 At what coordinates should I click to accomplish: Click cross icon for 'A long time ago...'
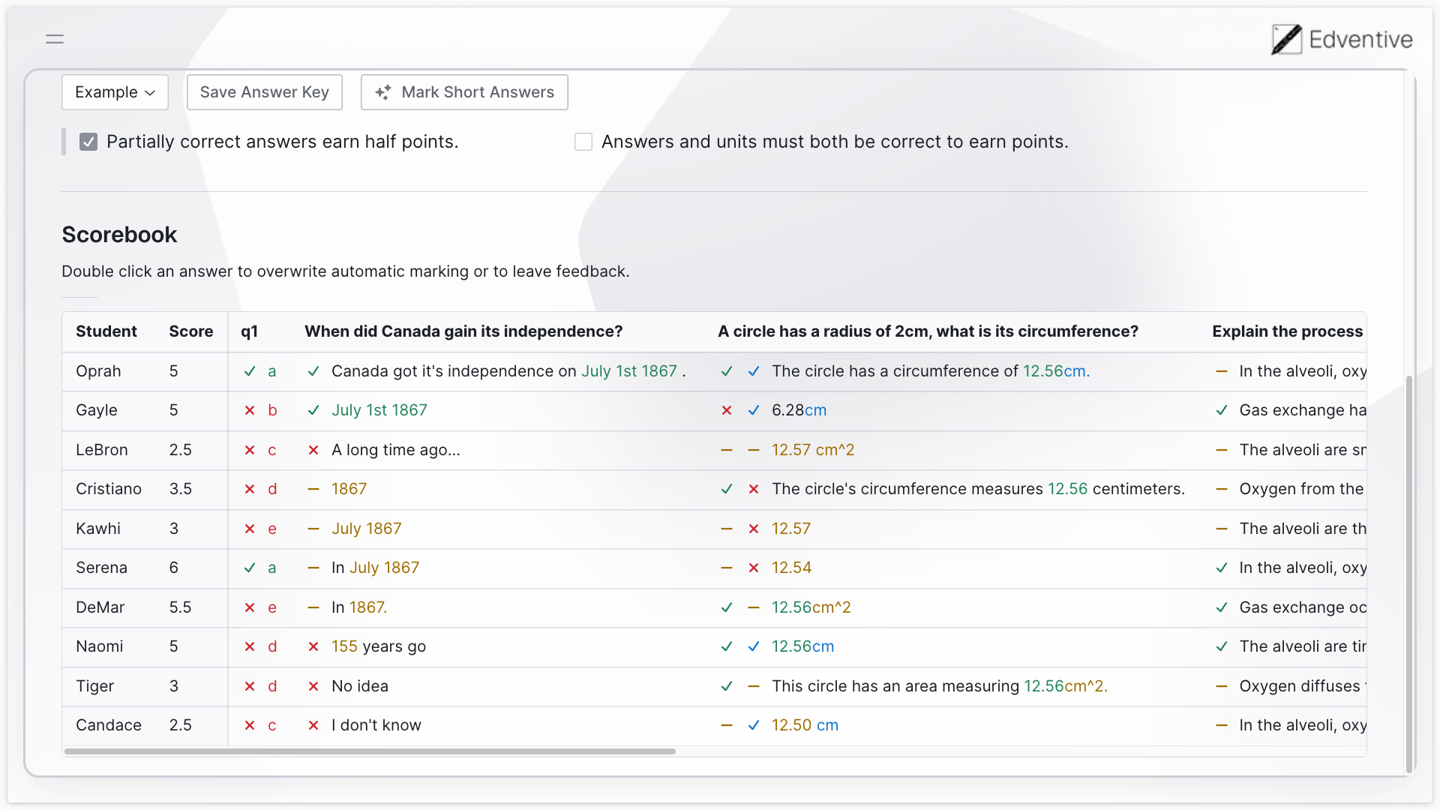point(313,450)
